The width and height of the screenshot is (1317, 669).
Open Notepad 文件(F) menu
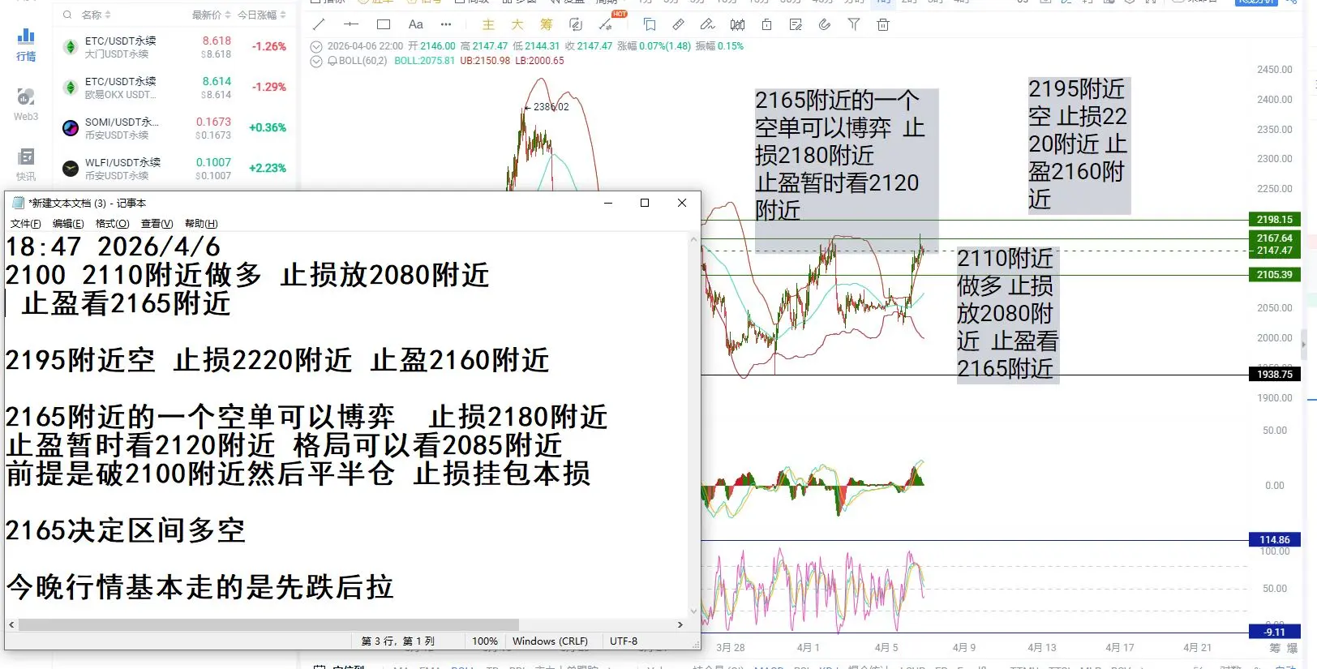[25, 224]
